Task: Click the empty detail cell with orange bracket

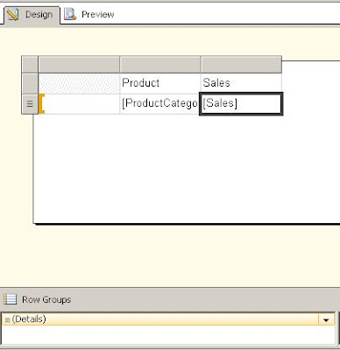Action: (79, 104)
